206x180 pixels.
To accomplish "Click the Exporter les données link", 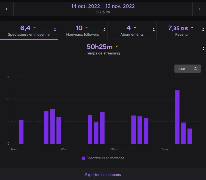I will 103,175.
